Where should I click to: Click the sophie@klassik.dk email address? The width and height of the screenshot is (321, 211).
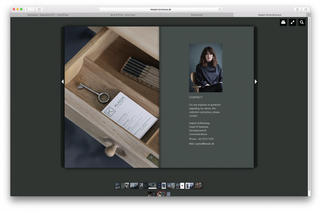pyautogui.click(x=204, y=144)
